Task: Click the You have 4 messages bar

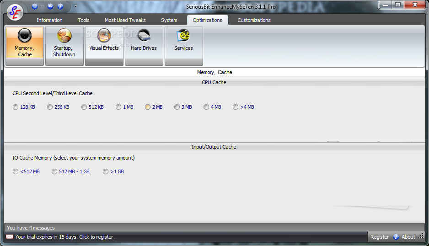Action: 214,228
